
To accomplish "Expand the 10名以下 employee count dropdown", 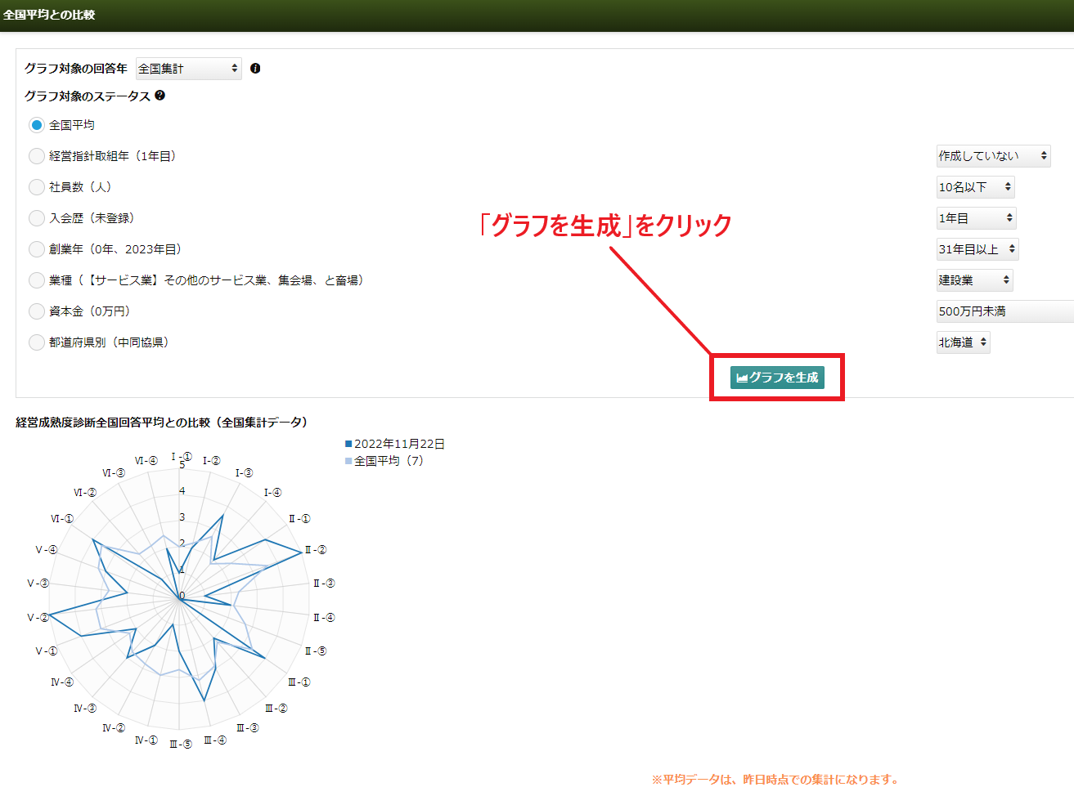I will click(974, 187).
